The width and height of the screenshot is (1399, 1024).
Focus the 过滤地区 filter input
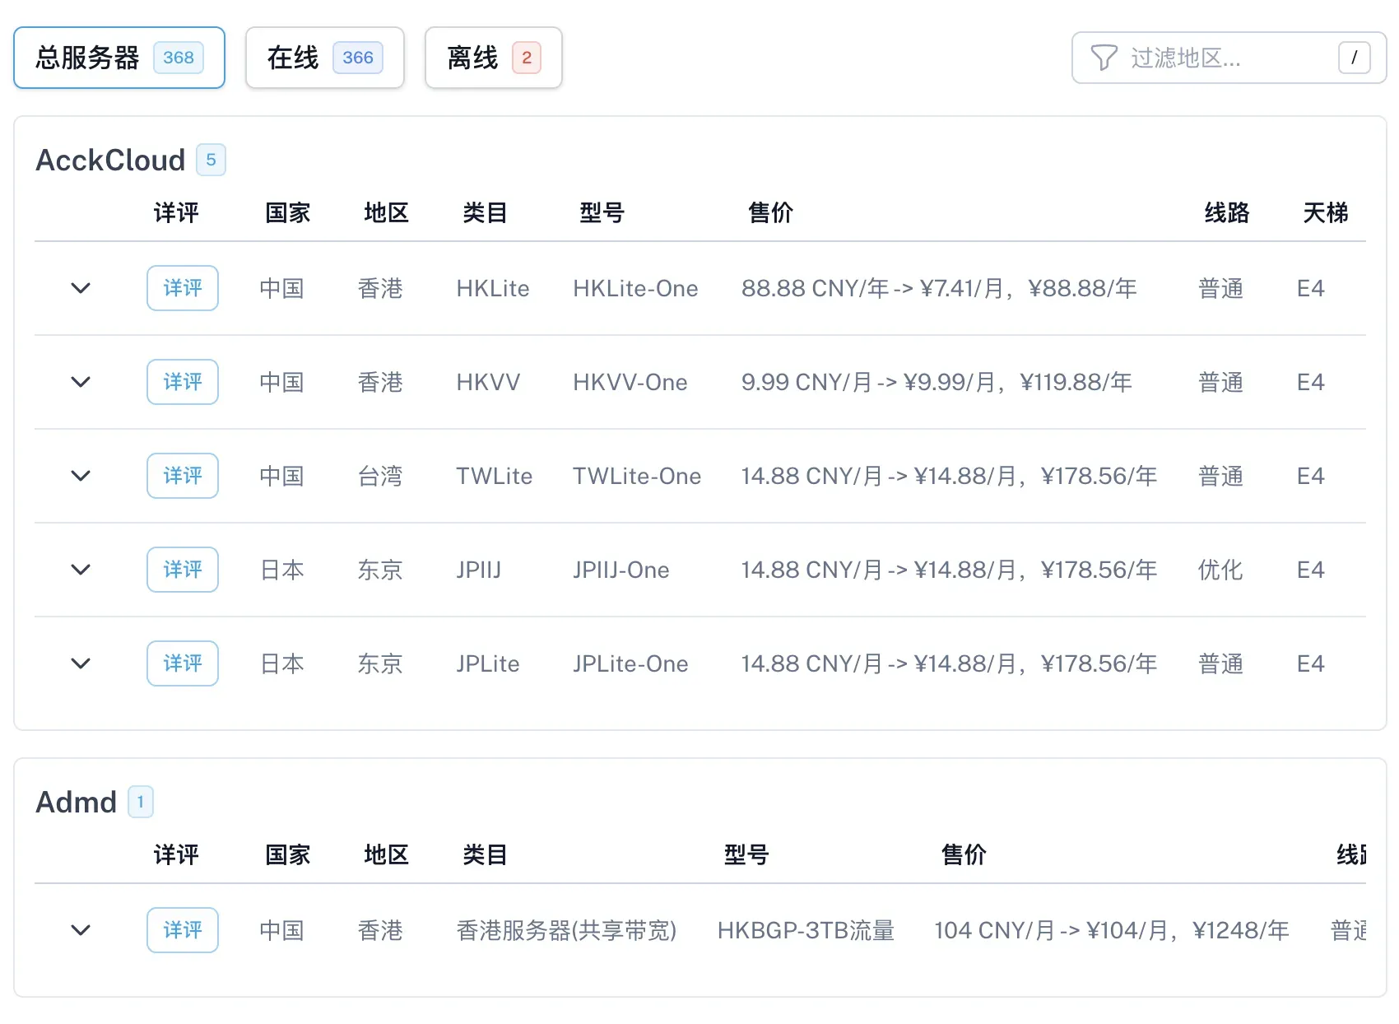[1229, 58]
